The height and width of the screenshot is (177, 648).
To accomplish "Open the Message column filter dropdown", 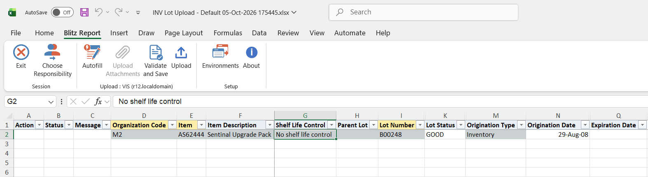I will (x=106, y=125).
